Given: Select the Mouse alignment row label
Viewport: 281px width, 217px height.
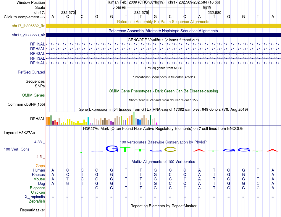Looking at the screenshot, I should (x=39, y=179).
